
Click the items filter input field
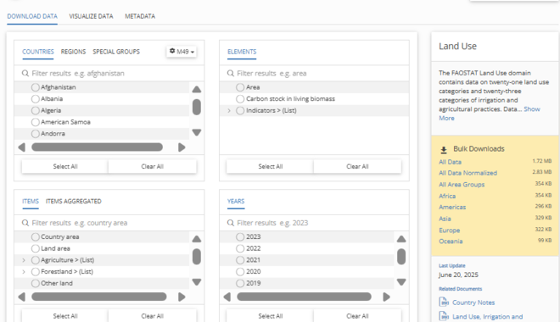pyautogui.click(x=109, y=223)
